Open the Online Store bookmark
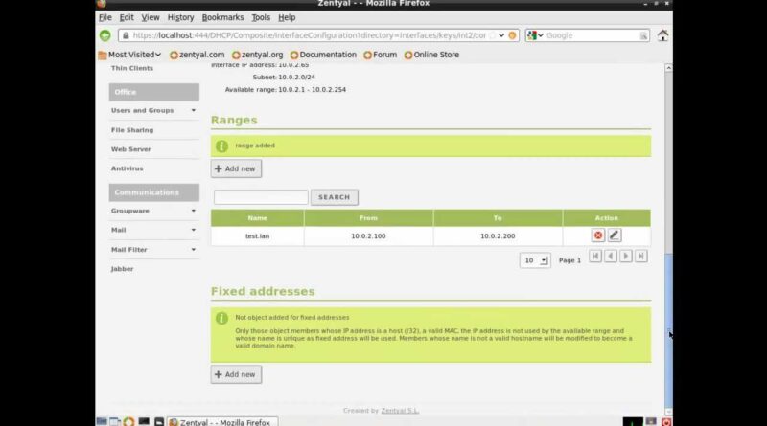Viewport: 767px width, 426px height. point(431,55)
